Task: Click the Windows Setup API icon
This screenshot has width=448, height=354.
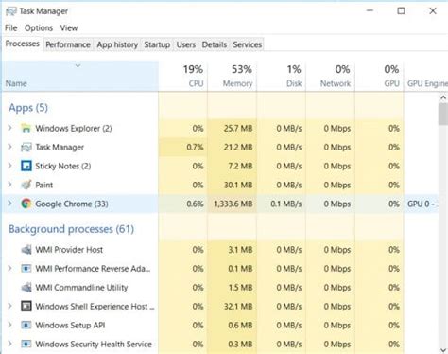Action: click(x=26, y=326)
